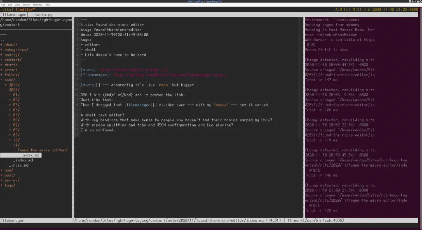Open the View menu
This screenshot has height=230, width=422.
(x=17, y=5)
